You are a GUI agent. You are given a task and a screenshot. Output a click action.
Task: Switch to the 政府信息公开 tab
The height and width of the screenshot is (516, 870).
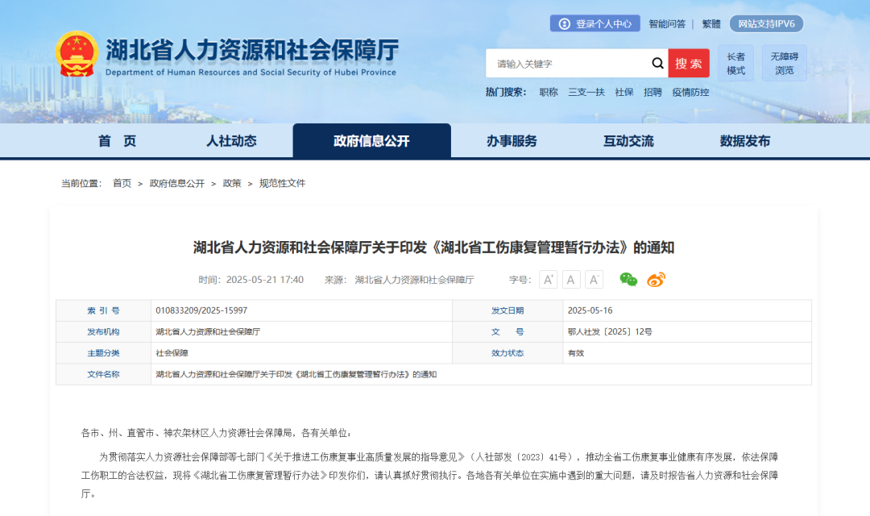click(x=372, y=140)
